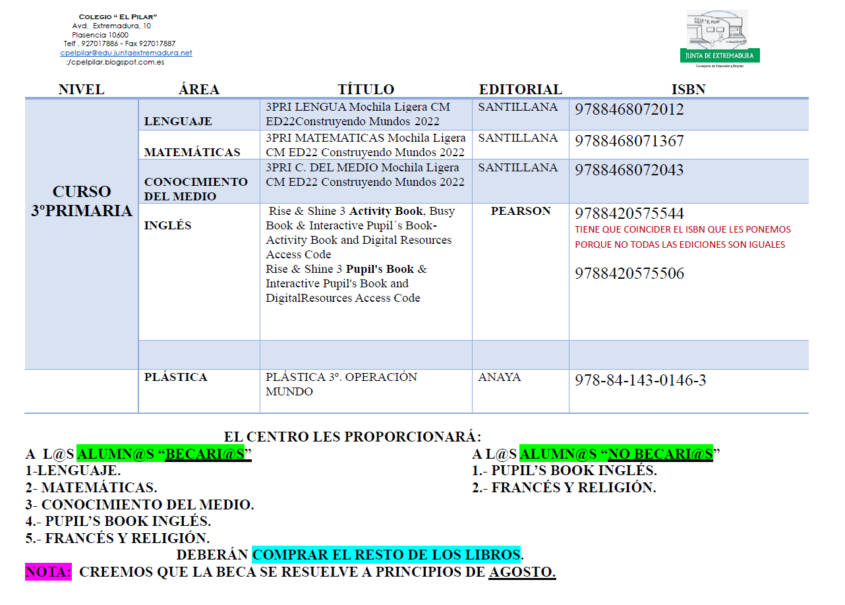The image size is (845, 605).
Task: Select list item 5.- FRANCÉS Y RELIGIÓN
Action: (x=118, y=538)
